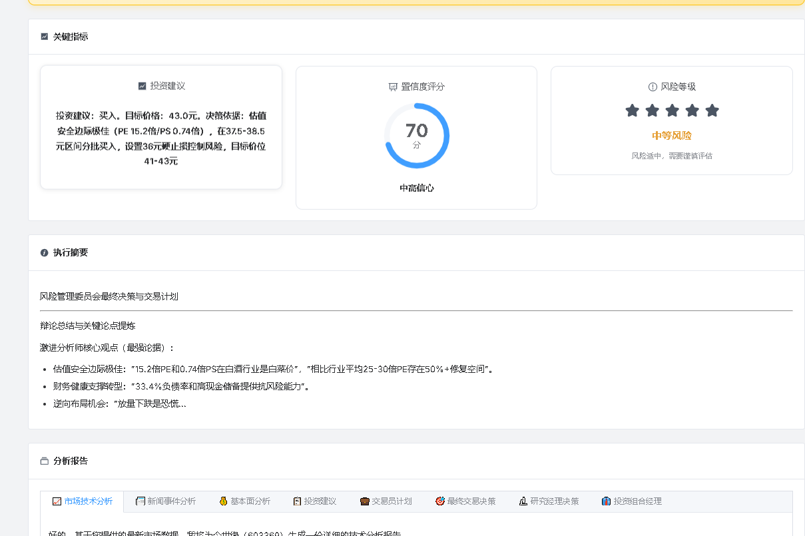Click the info icon beside 风险等级
The height and width of the screenshot is (536, 805).
pyautogui.click(x=653, y=87)
